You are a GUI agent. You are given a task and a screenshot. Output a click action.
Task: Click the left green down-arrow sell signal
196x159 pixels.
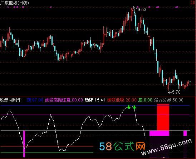click(x=129, y=107)
